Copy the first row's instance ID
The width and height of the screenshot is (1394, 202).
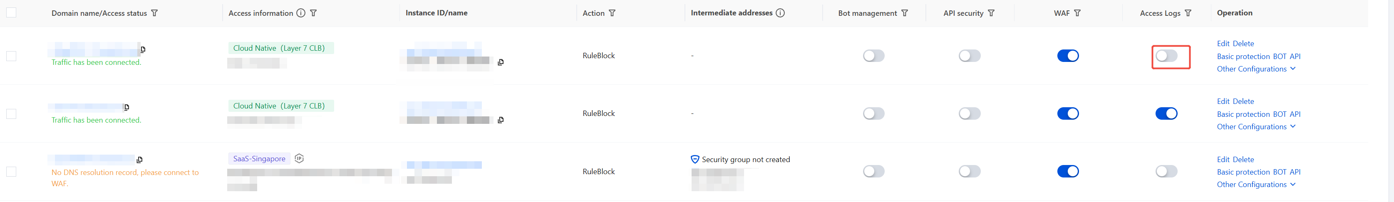click(501, 62)
